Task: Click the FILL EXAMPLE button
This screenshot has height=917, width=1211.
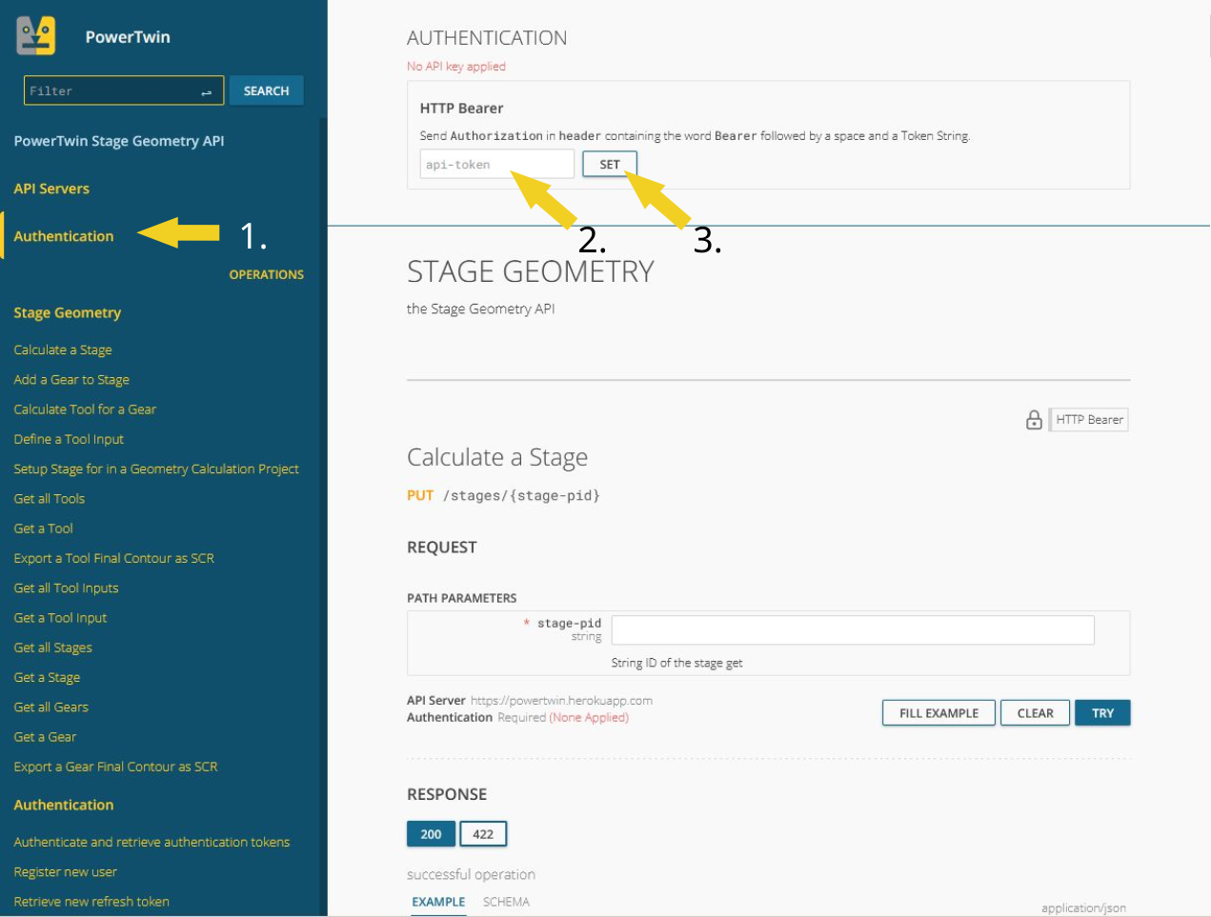Action: pos(939,713)
